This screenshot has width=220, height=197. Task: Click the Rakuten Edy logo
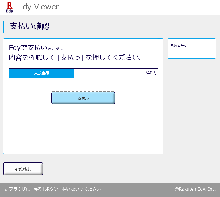(x=10, y=7)
